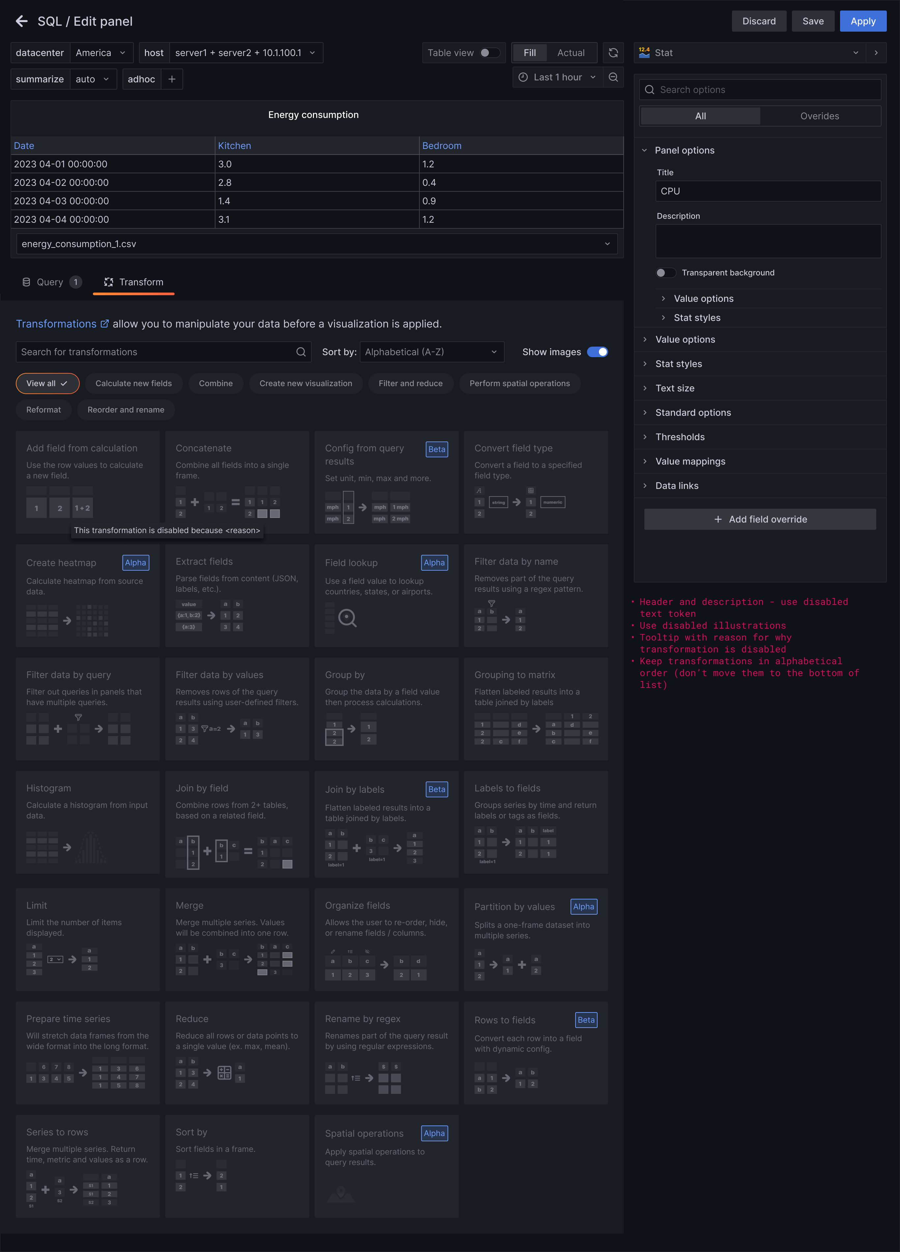Click Add field override

(760, 519)
